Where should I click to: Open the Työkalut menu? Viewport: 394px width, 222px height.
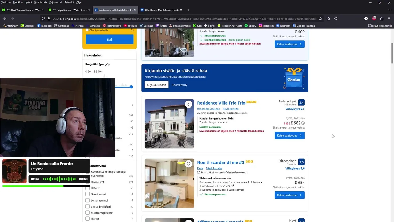pos(69,2)
